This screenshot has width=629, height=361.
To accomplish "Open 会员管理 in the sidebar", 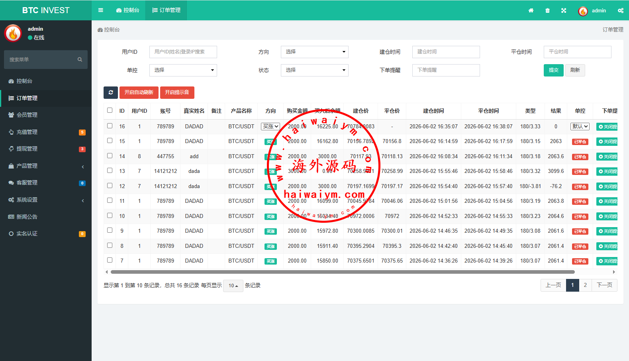I will coord(46,115).
